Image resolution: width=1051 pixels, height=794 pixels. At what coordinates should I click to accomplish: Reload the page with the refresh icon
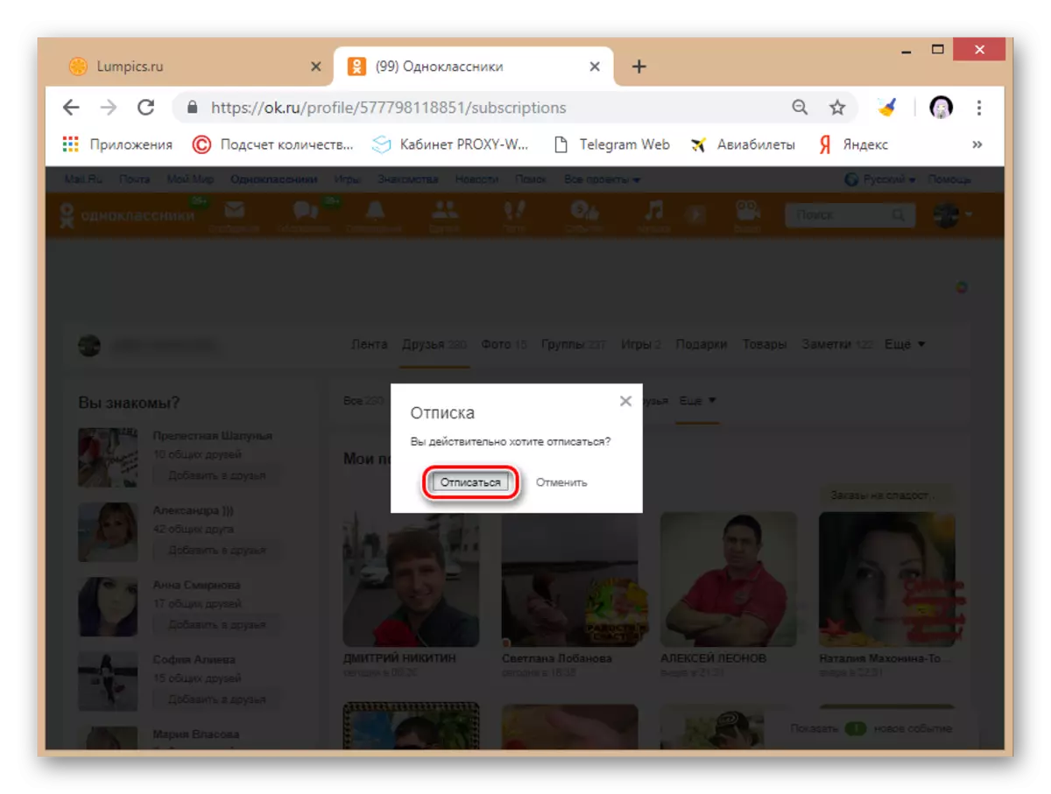tap(146, 108)
